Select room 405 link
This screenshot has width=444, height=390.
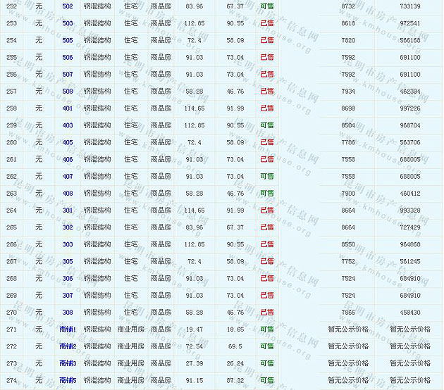click(x=68, y=142)
